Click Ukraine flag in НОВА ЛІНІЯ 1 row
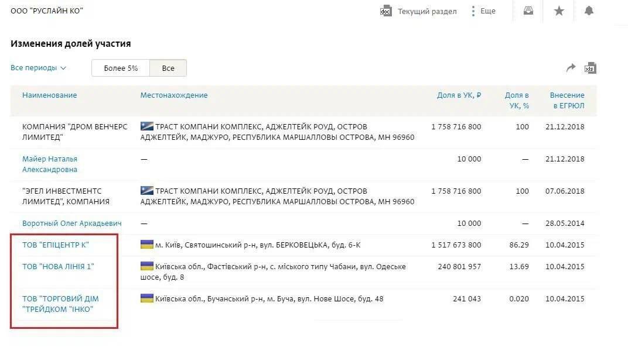 [x=147, y=266]
